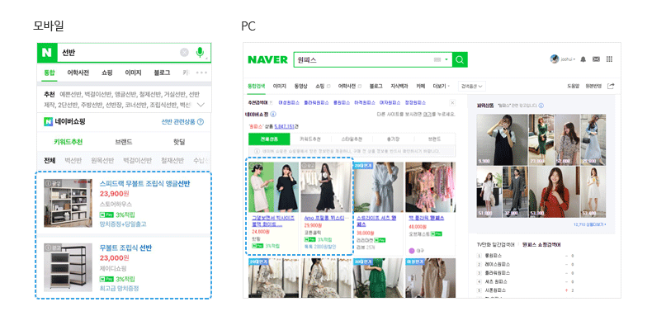Click into the mobile search field containing 선반
Viewport: 652px width, 330px height.
pyautogui.click(x=118, y=52)
